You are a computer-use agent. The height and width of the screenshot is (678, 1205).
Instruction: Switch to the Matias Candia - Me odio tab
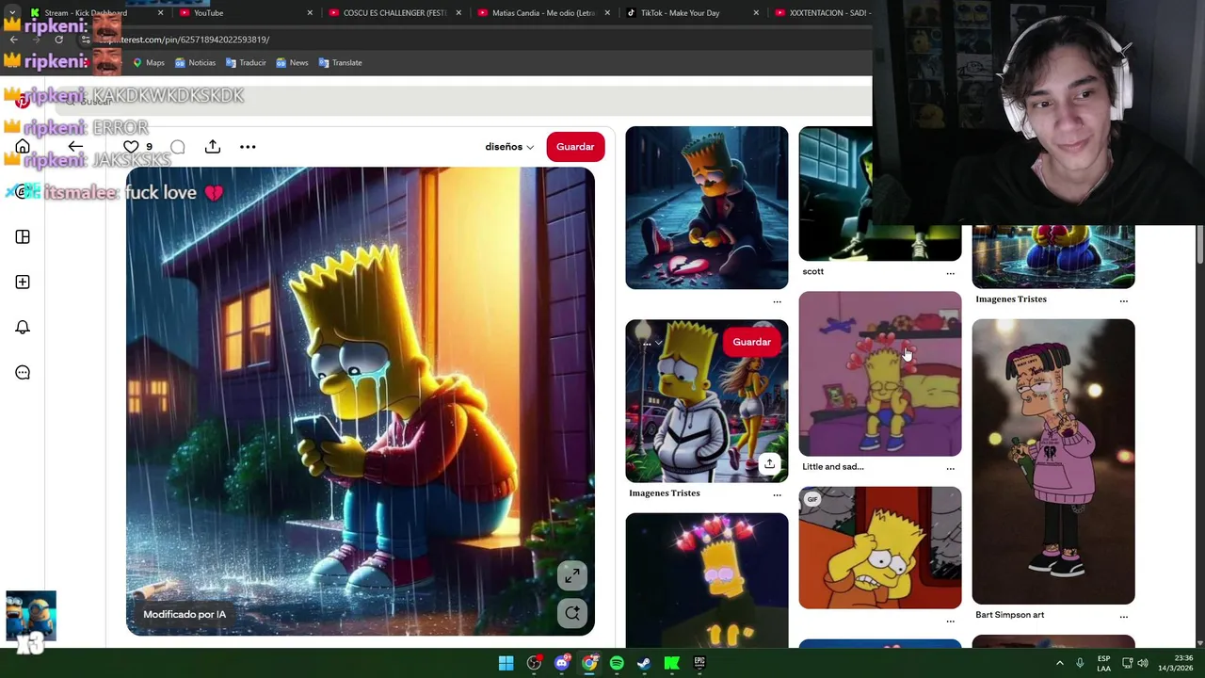coord(543,13)
